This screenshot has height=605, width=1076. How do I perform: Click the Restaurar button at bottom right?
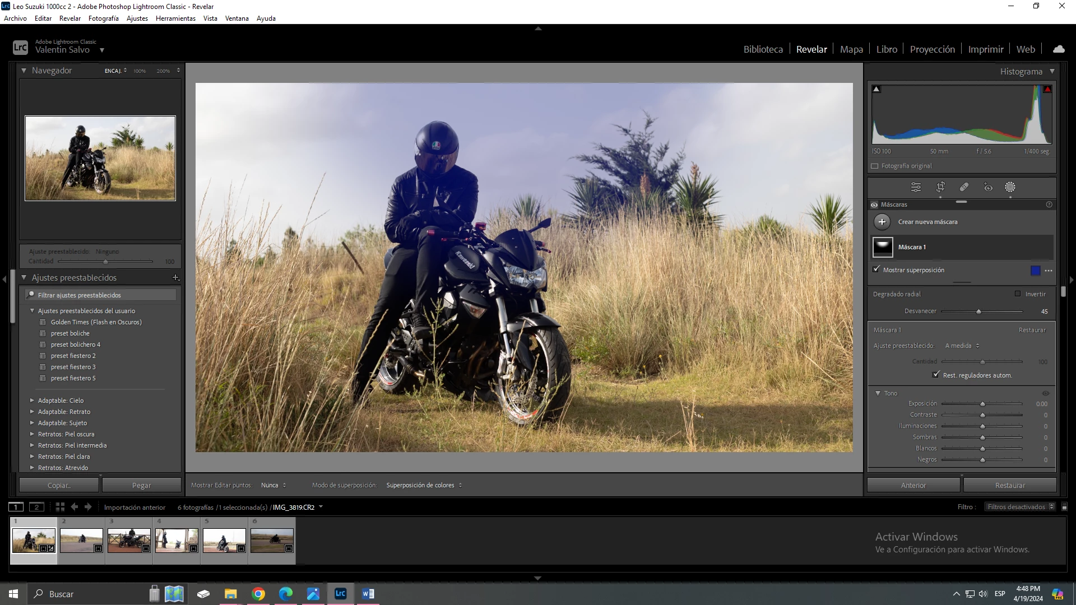pos(1009,485)
